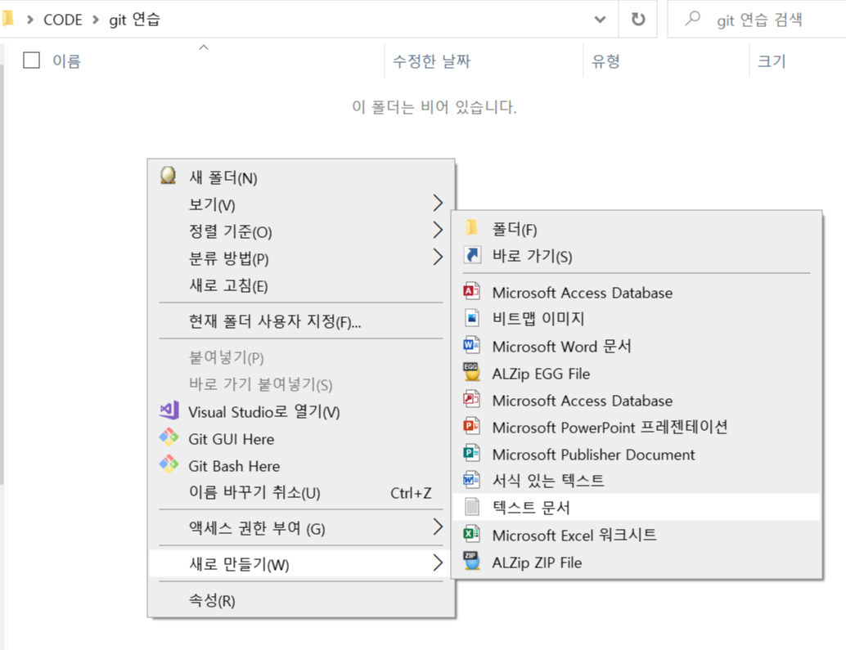Select ALZip EGG File text entry
This screenshot has height=650, width=846.
pyautogui.click(x=541, y=374)
